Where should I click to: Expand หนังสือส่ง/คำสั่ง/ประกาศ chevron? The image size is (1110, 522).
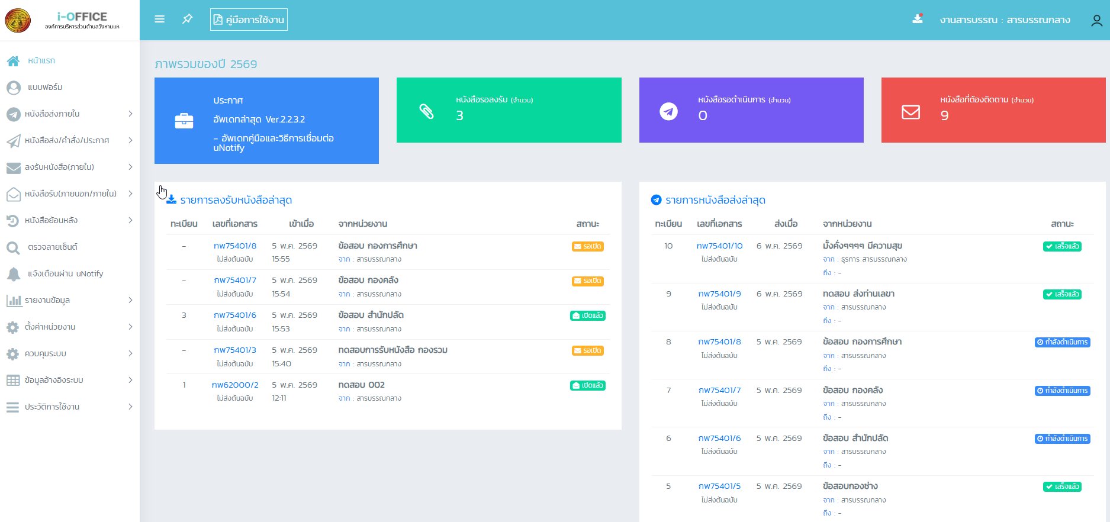pyautogui.click(x=130, y=140)
